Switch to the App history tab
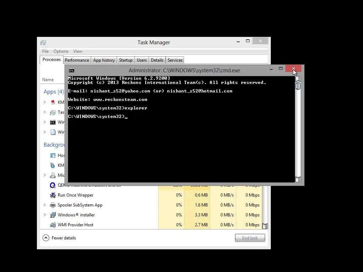 pyautogui.click(x=104, y=60)
